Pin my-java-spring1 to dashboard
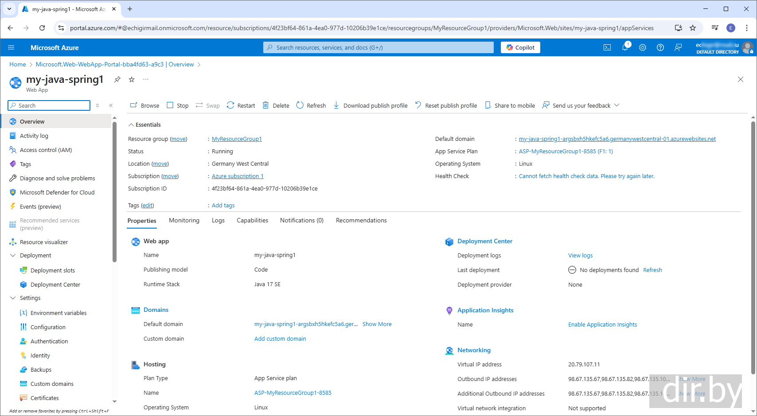 coord(117,79)
